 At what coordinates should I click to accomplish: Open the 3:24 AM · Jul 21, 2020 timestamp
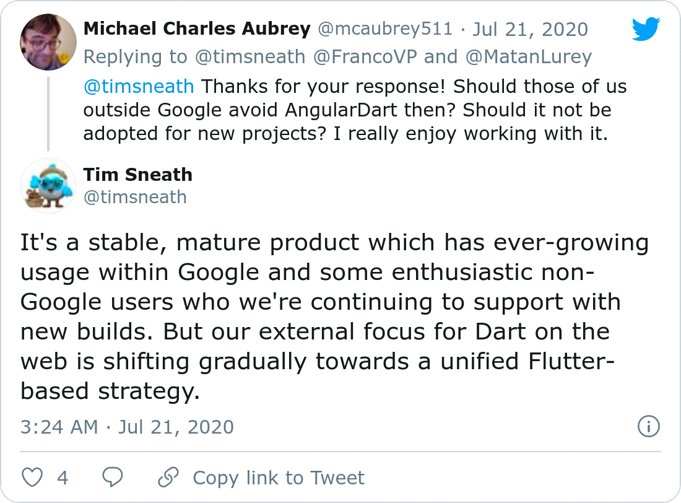pyautogui.click(x=127, y=427)
